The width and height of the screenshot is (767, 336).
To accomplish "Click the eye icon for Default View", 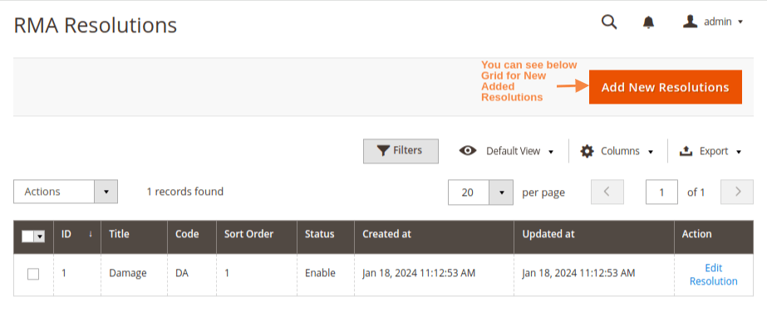I will point(468,151).
